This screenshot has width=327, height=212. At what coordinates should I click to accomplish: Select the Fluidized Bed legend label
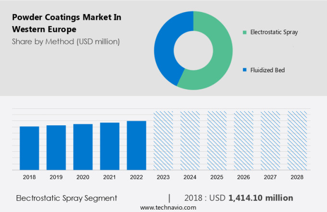pyautogui.click(x=267, y=70)
